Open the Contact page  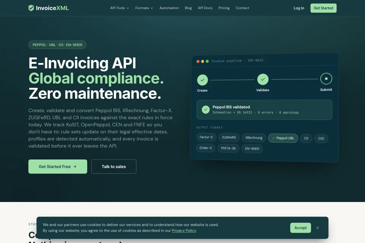pyautogui.click(x=242, y=8)
